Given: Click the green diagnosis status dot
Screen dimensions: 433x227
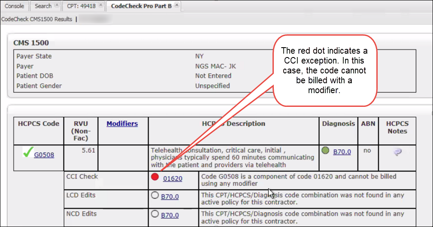Looking at the screenshot, I should [x=326, y=151].
